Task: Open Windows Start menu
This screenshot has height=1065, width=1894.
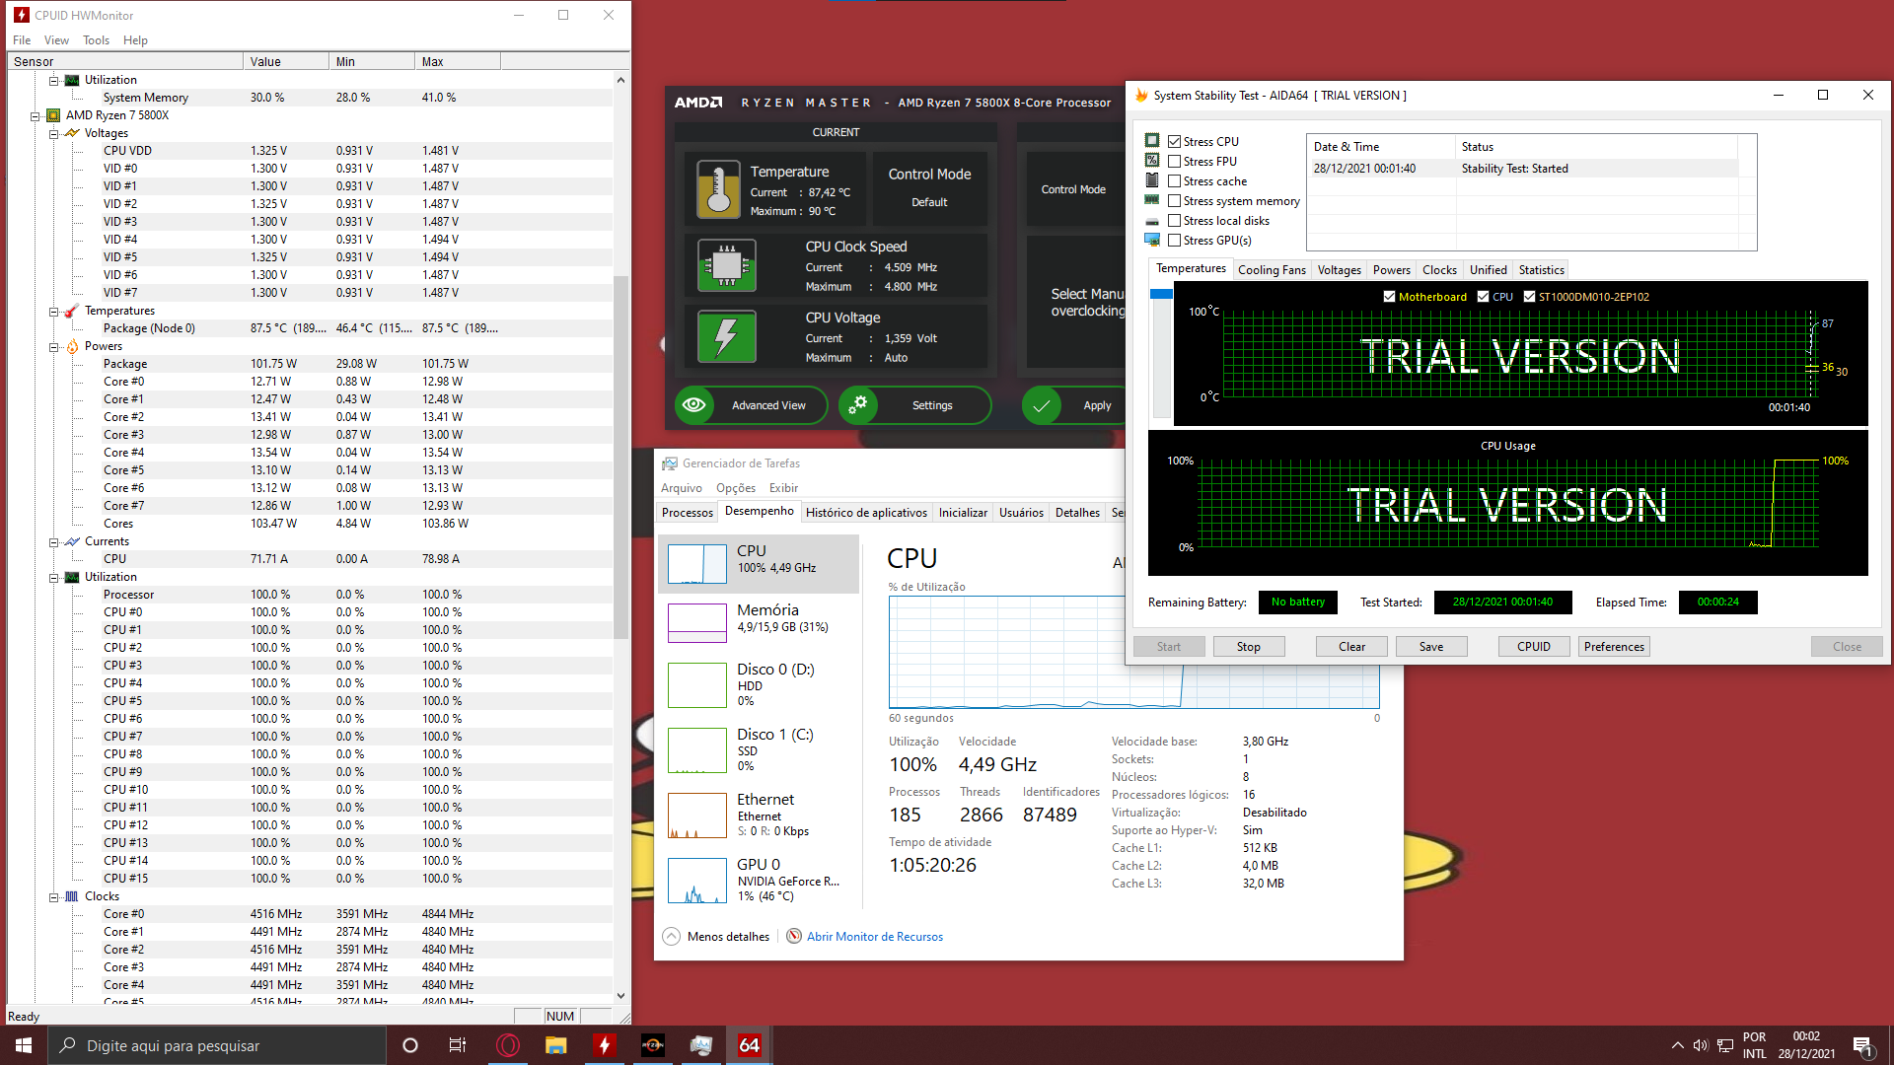Action: (x=24, y=1045)
